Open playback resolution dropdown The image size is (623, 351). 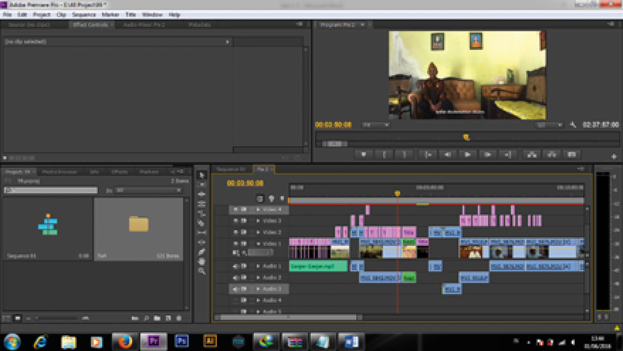click(x=549, y=125)
